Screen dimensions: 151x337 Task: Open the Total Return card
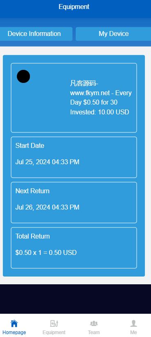pos(74,248)
